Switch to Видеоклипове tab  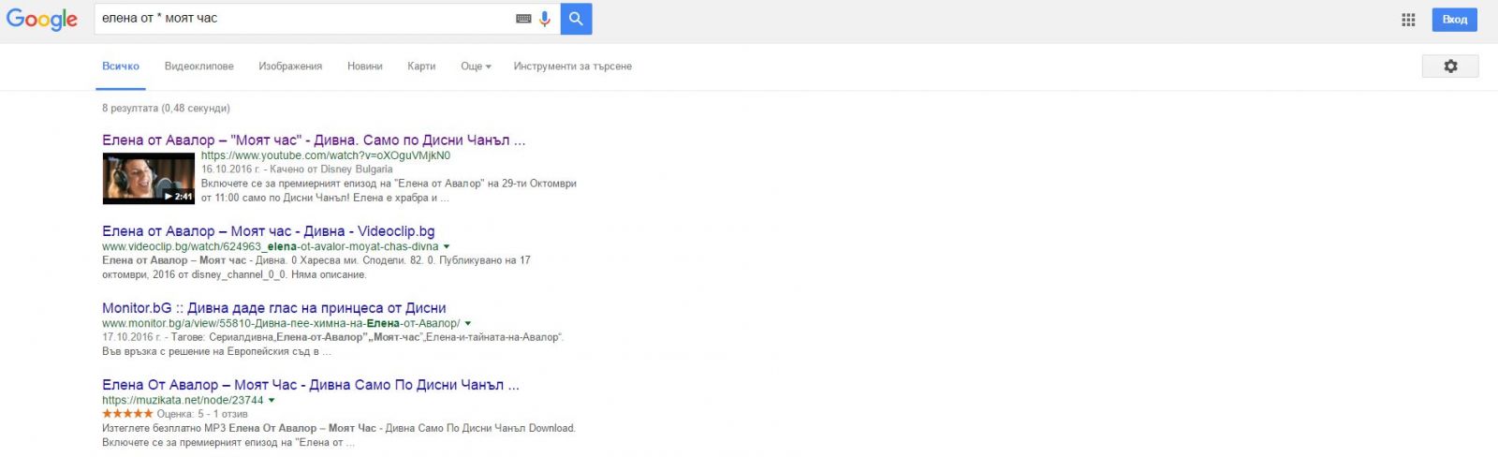click(199, 66)
